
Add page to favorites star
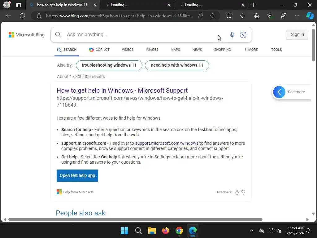point(212,16)
